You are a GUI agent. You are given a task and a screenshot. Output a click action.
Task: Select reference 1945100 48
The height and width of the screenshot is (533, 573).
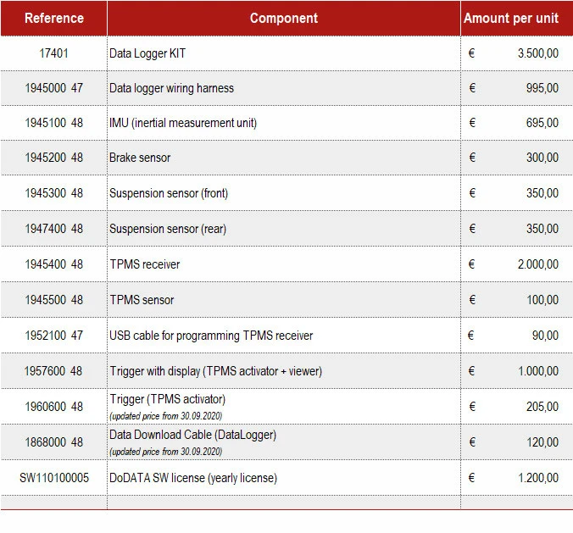click(x=53, y=123)
